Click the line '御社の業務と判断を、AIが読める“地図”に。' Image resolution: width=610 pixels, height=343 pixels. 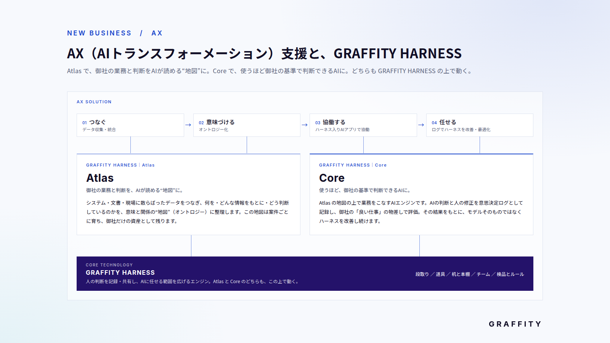click(135, 190)
